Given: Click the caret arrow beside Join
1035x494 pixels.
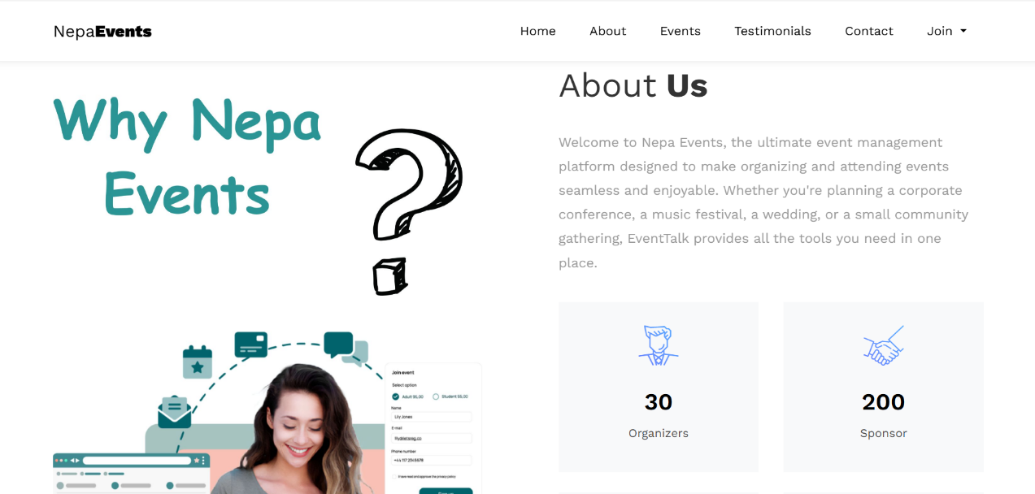Looking at the screenshot, I should coord(963,31).
